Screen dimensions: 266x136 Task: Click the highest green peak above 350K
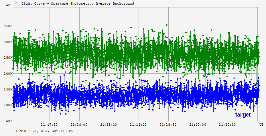coord(167,25)
